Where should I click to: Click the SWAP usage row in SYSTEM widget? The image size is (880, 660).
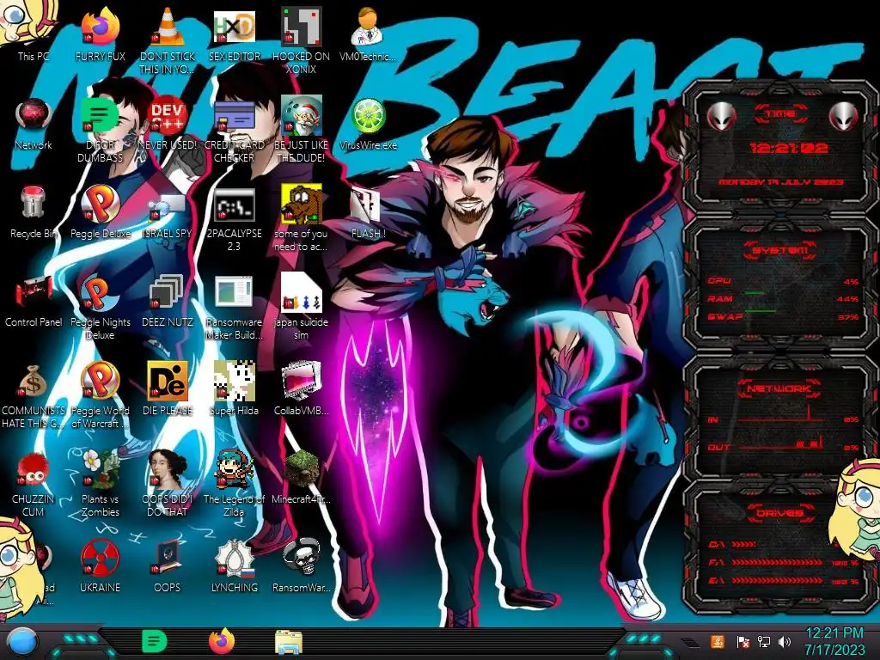[x=784, y=316]
